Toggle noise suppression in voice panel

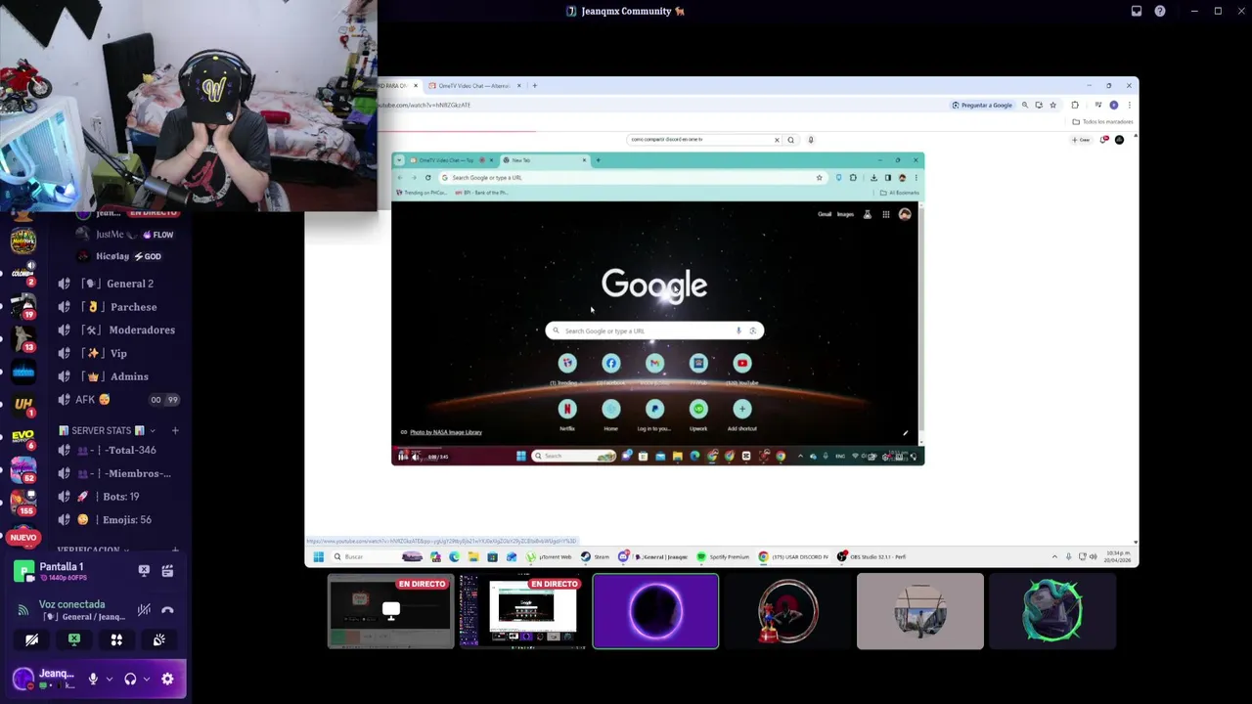click(144, 610)
